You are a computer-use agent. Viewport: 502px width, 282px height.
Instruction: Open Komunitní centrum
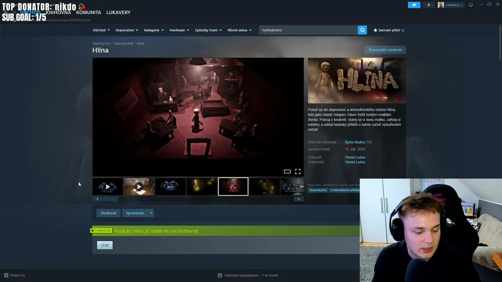point(385,50)
